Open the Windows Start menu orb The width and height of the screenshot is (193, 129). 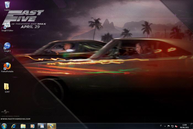pyautogui.click(x=4, y=126)
